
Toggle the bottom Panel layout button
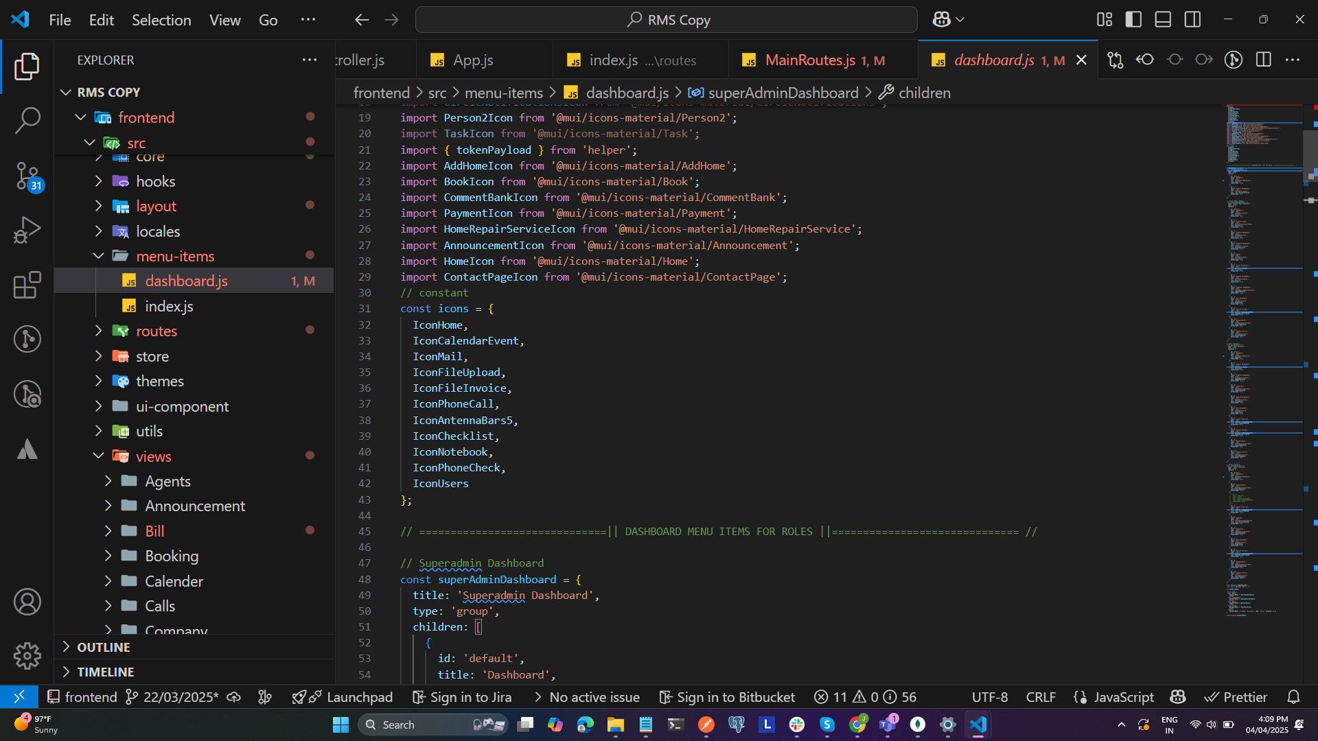(x=1163, y=20)
